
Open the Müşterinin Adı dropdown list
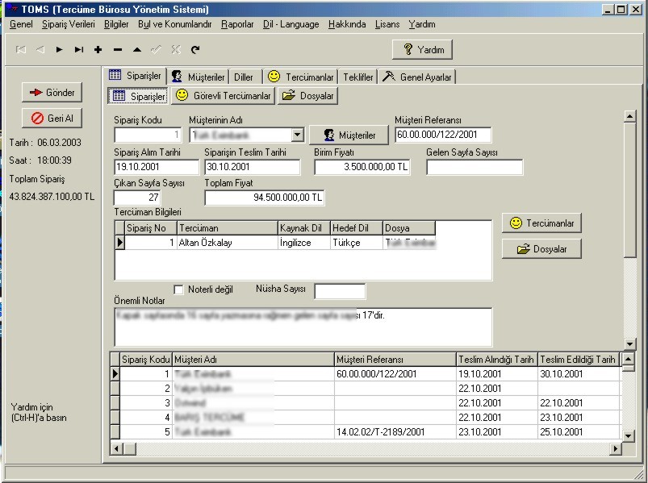click(297, 135)
